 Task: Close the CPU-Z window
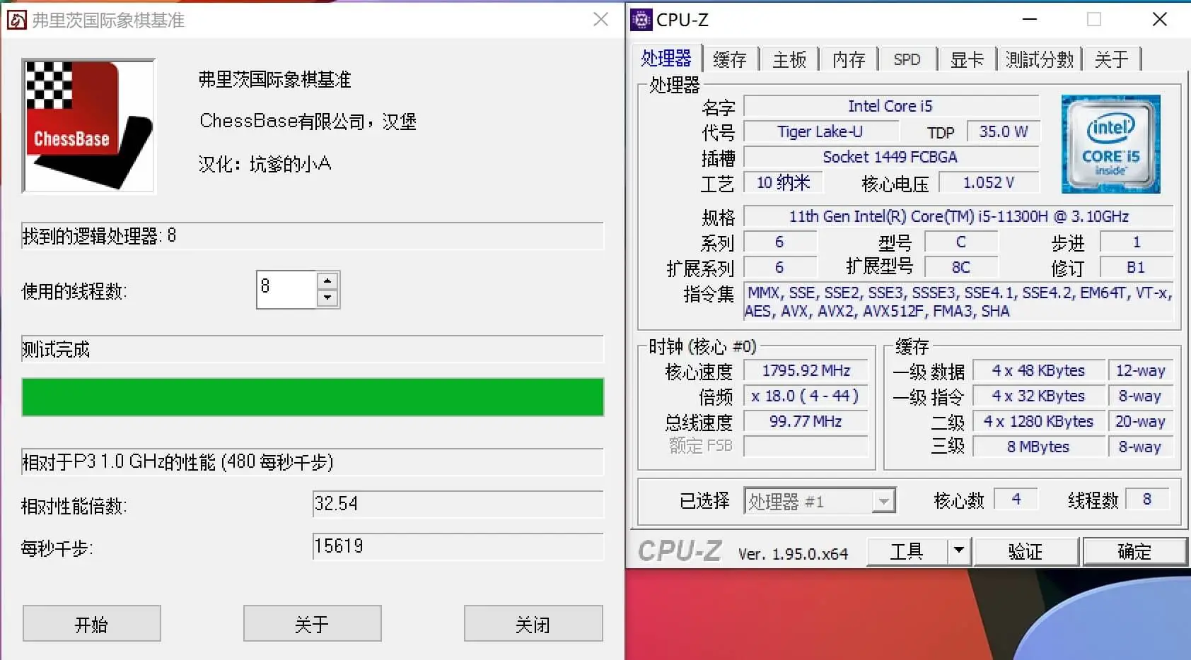tap(1160, 20)
